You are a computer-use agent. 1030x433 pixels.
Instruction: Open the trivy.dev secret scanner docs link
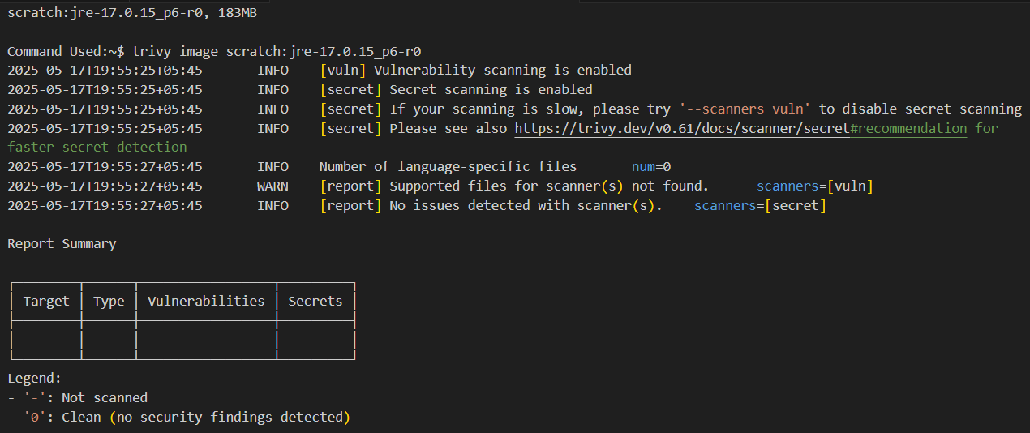tap(683, 129)
